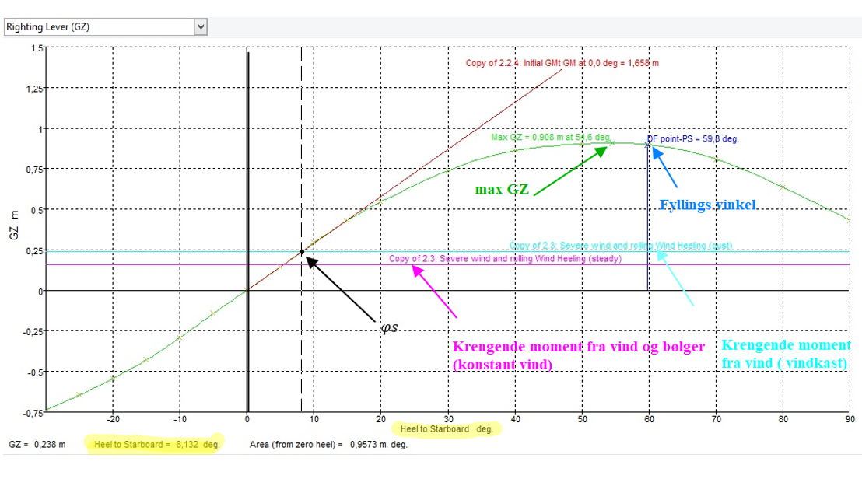Click the φs annotation symbol
Image resolution: width=862 pixels, height=479 pixels.
click(x=390, y=327)
